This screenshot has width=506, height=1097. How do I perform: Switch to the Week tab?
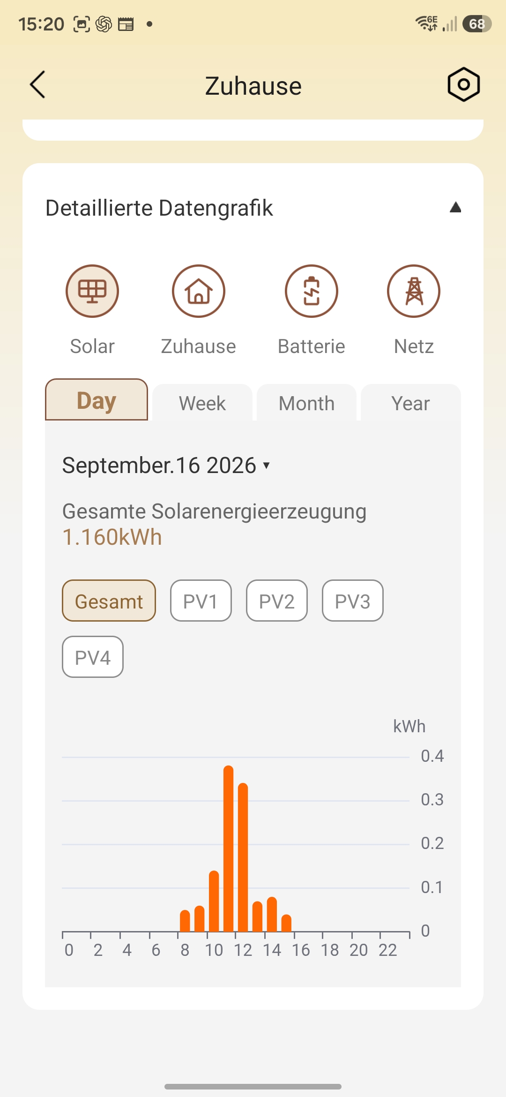202,403
